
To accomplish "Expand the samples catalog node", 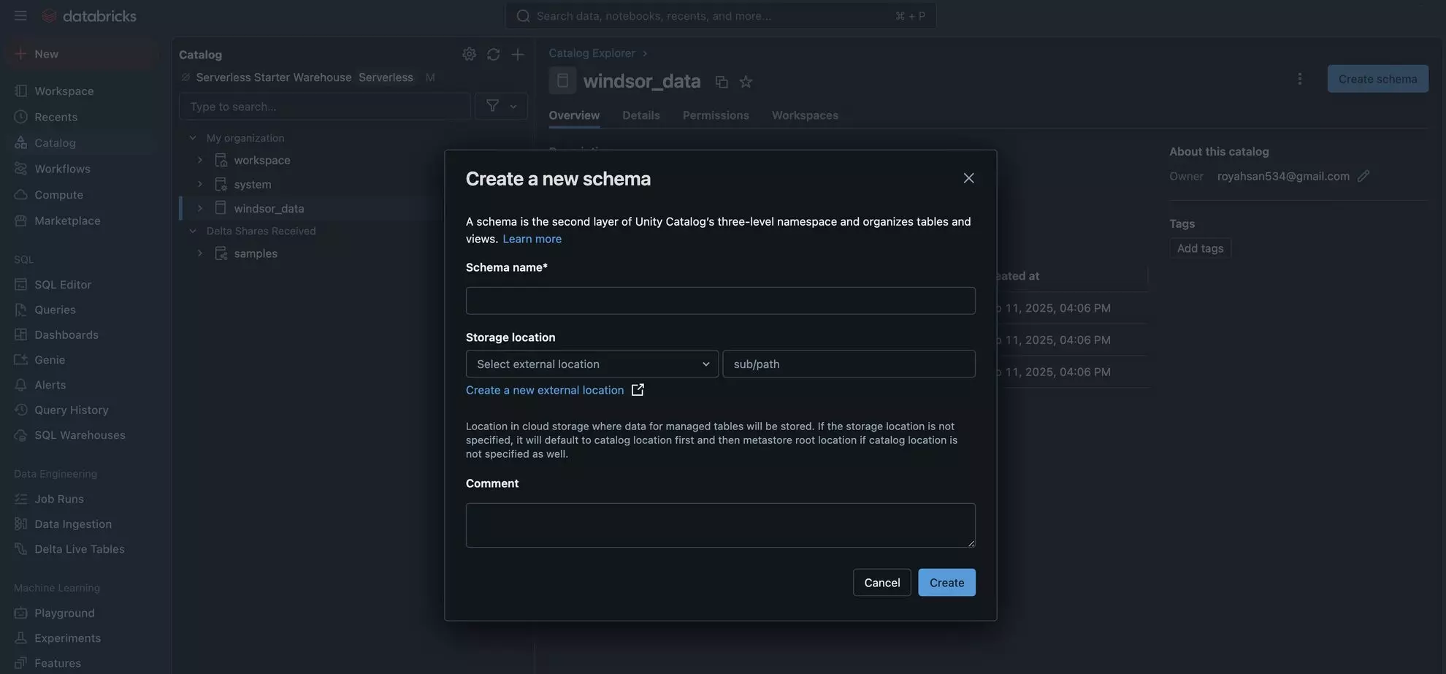I will pos(199,253).
